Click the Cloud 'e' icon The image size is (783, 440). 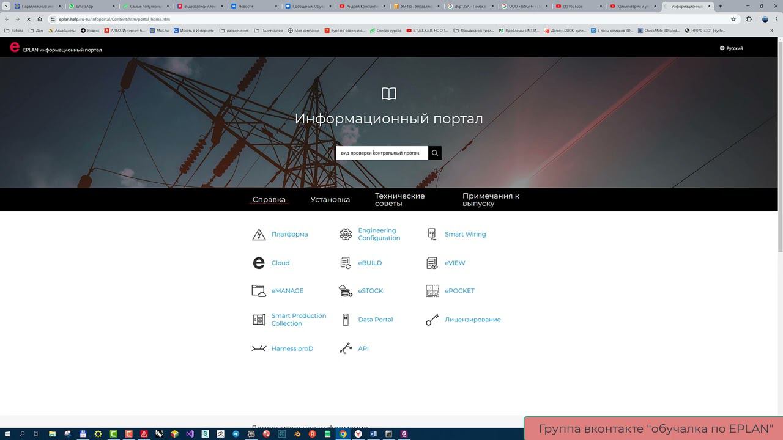pos(259,263)
